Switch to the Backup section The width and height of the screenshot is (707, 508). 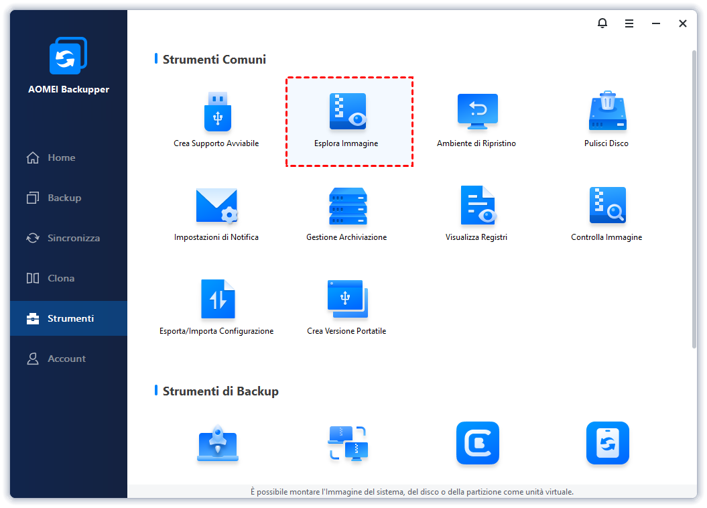(x=64, y=198)
